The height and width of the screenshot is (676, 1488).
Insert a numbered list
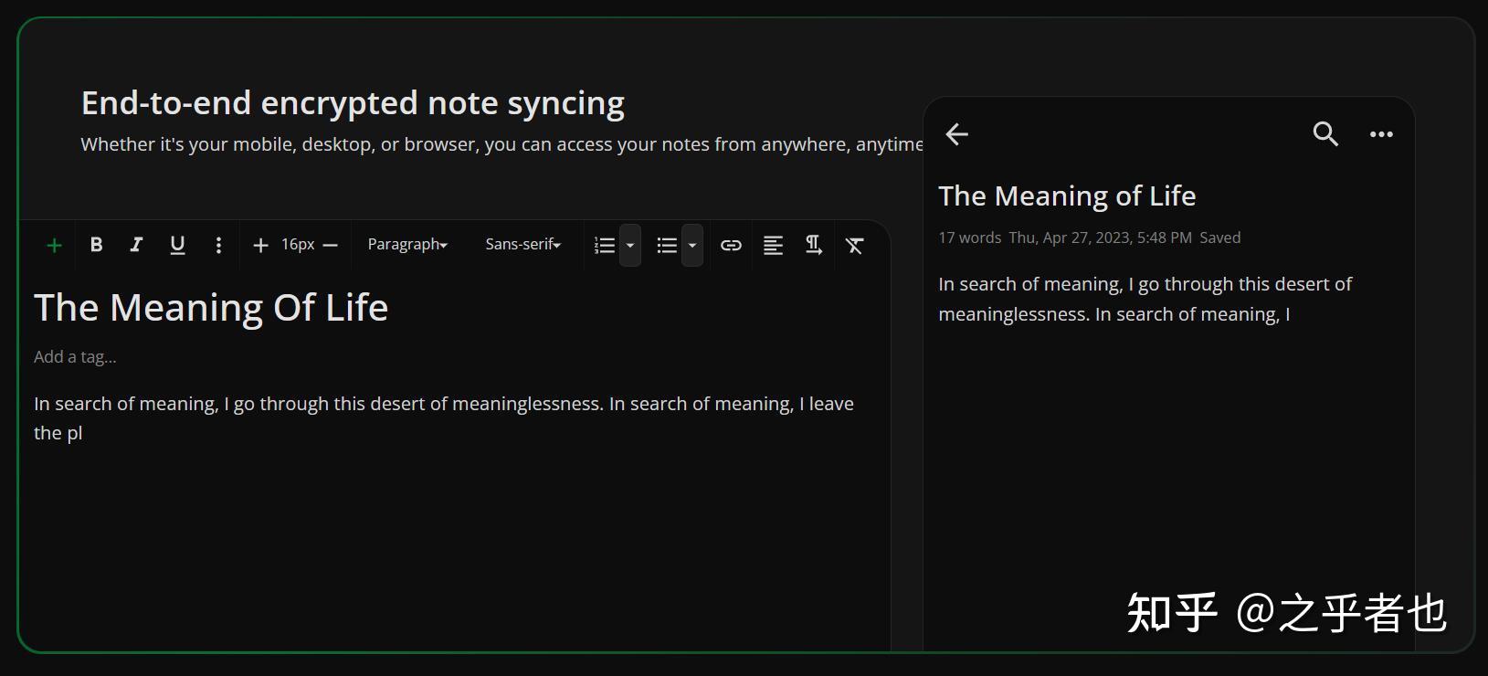tap(604, 245)
